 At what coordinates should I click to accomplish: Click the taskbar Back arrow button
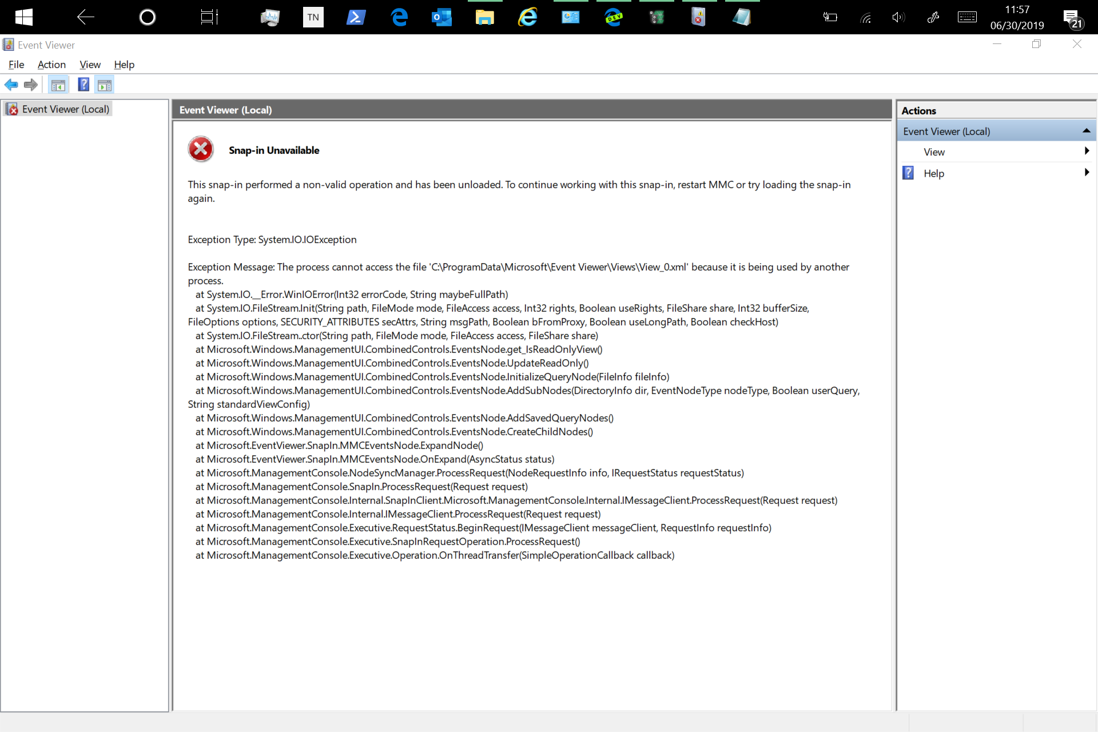tap(85, 17)
